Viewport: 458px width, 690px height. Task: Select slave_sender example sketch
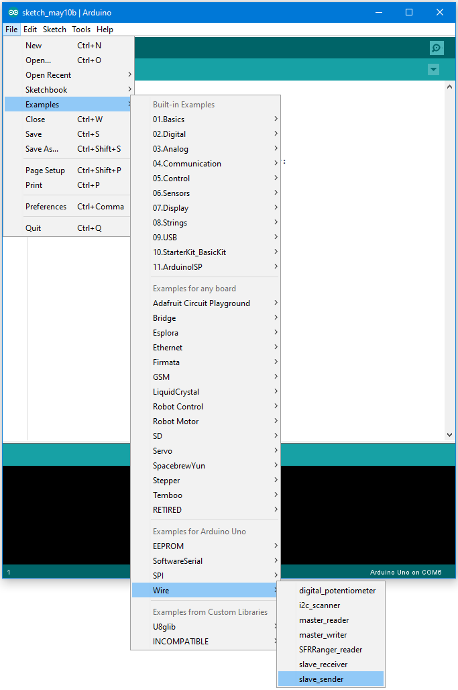321,679
